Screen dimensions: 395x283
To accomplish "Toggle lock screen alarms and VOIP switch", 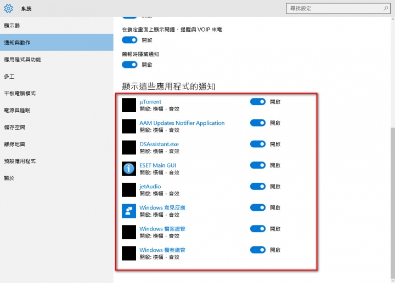I will [x=129, y=40].
